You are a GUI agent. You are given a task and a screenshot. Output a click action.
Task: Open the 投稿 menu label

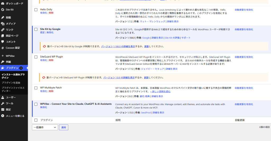(8, 17)
